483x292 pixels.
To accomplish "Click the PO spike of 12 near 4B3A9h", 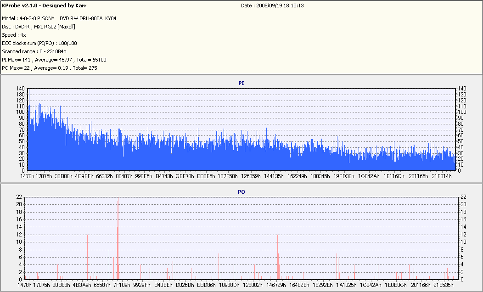I will (x=88, y=257).
